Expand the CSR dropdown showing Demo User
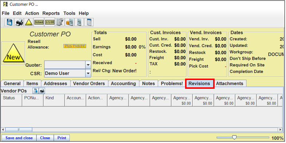Screen dimensions: 286x143 [88, 74]
